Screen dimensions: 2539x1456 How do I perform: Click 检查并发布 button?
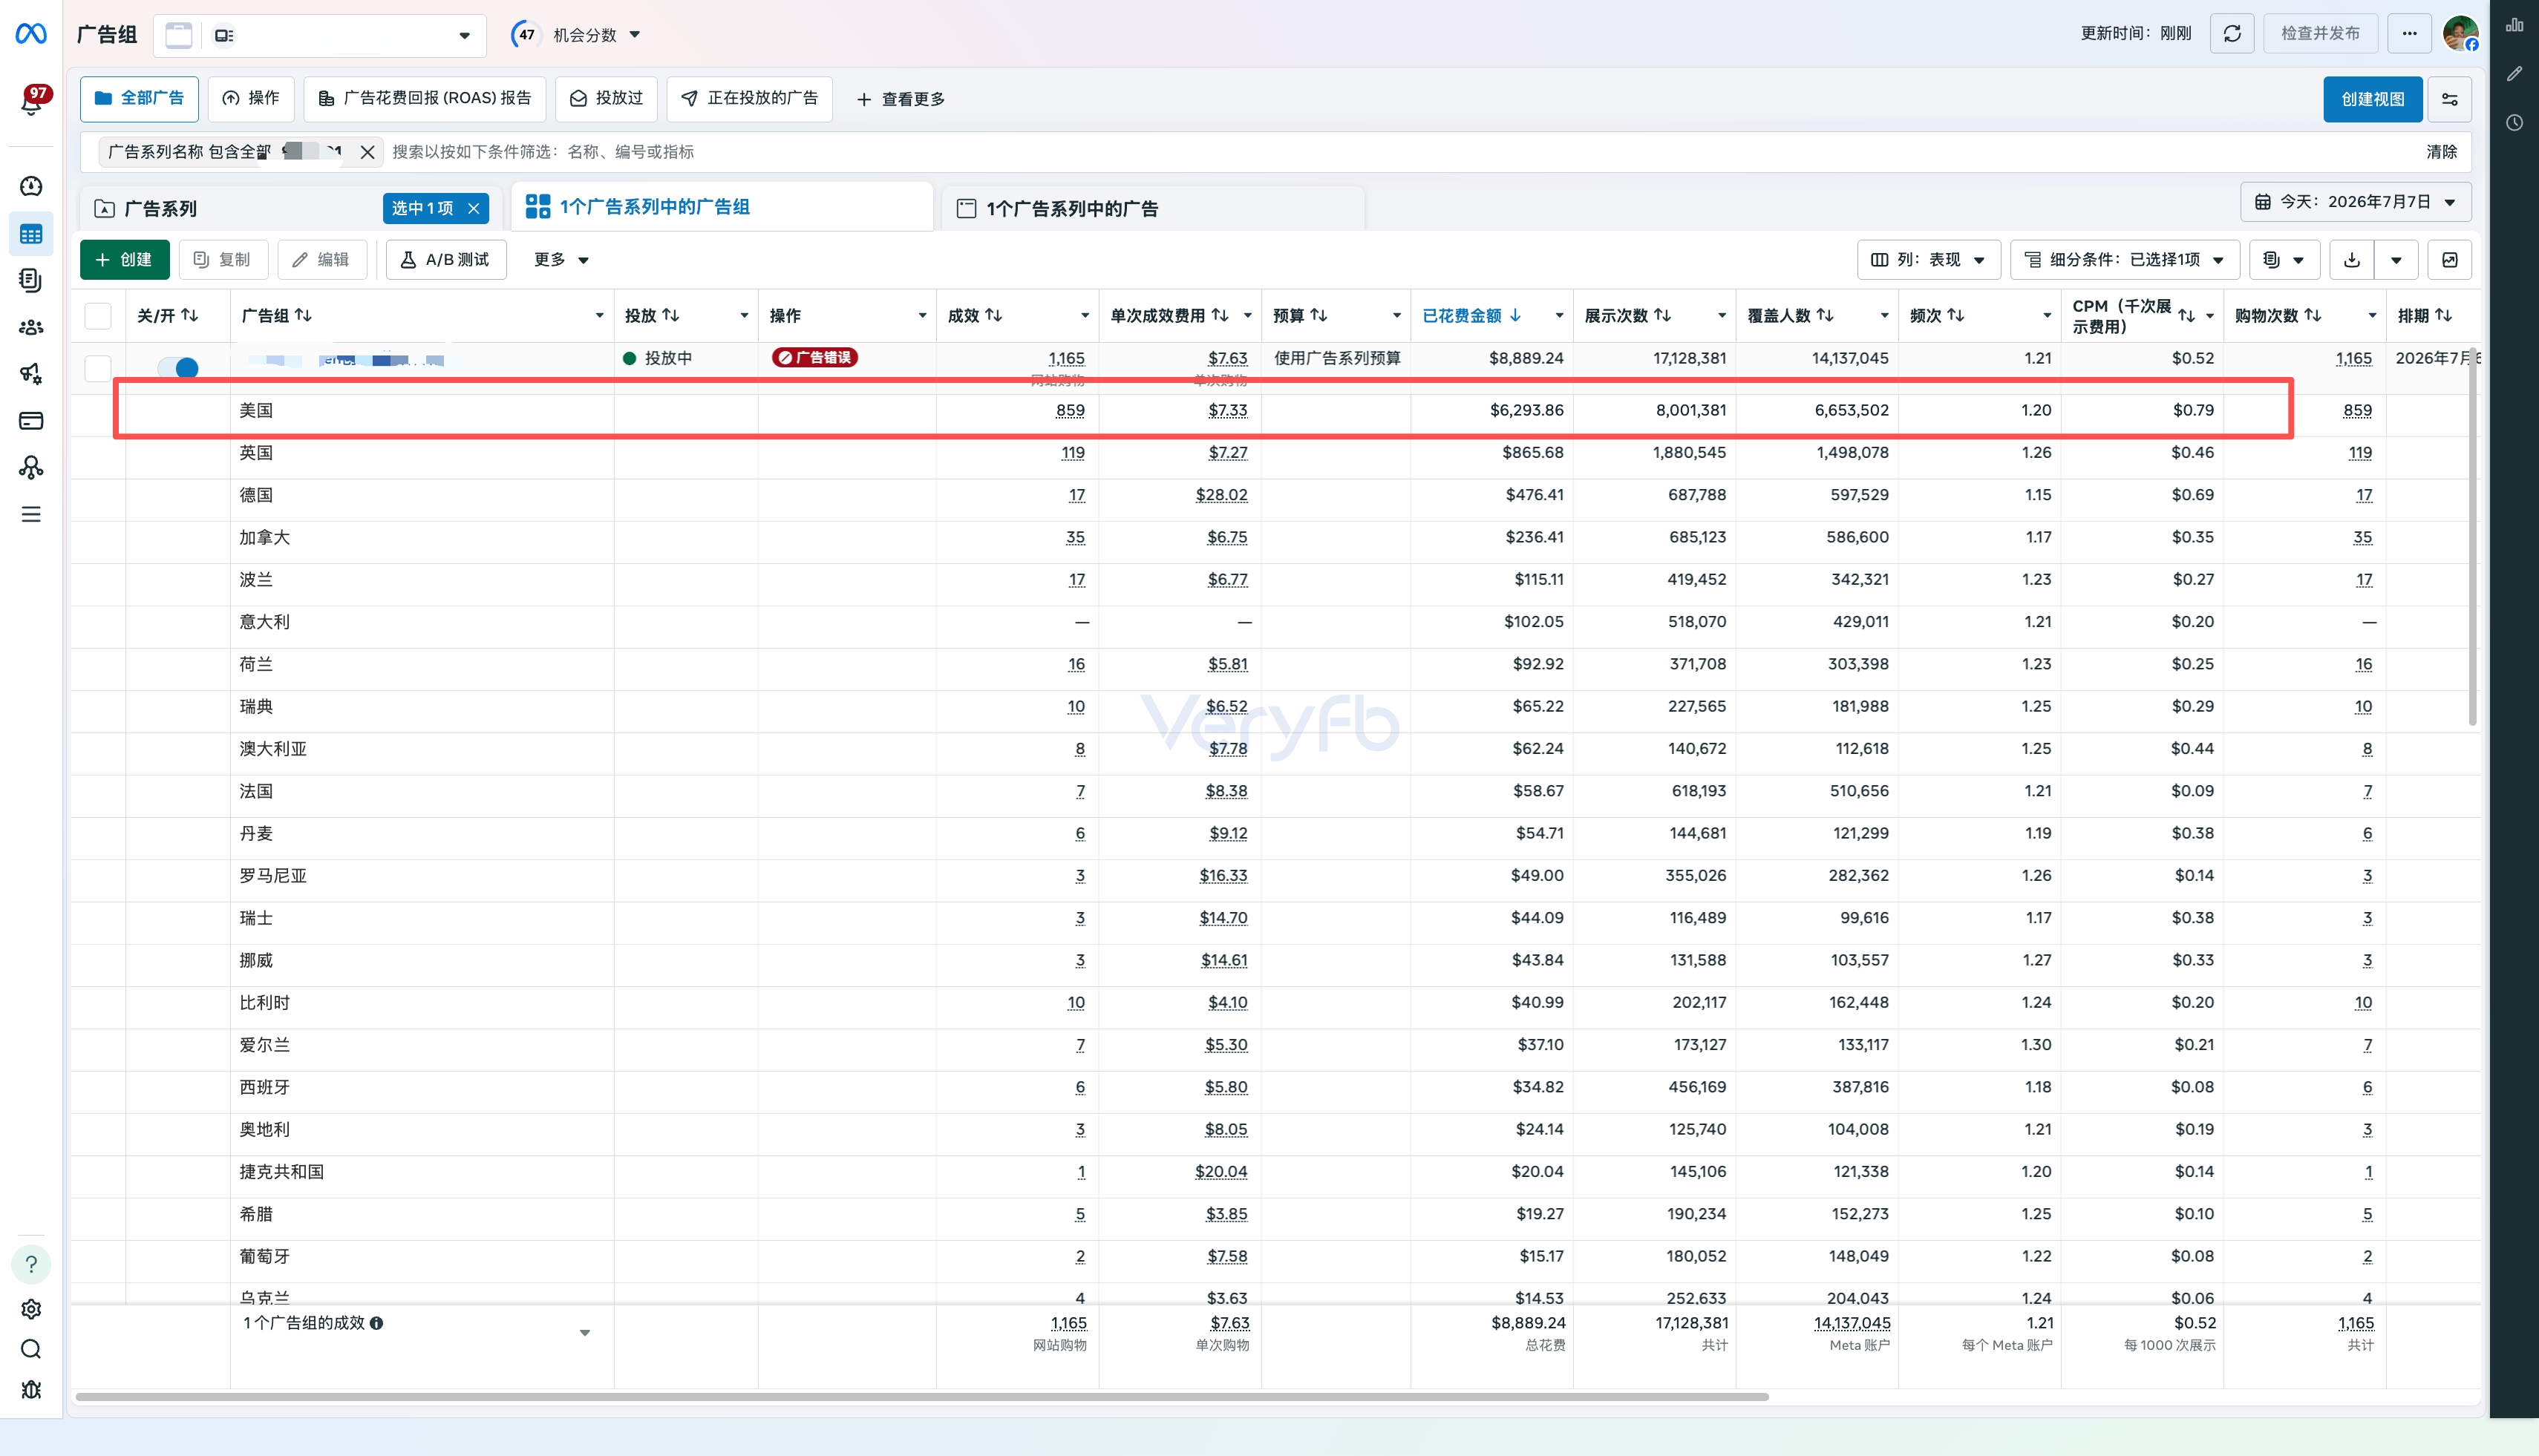click(x=2319, y=34)
